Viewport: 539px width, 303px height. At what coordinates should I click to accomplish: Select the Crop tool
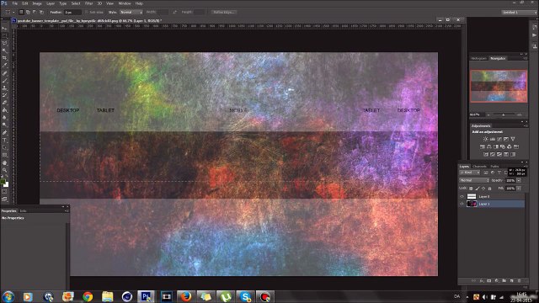click(4, 58)
